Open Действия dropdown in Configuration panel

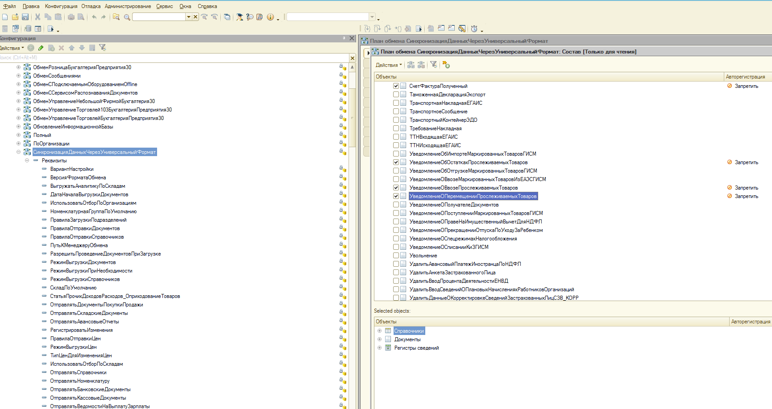pyautogui.click(x=12, y=48)
